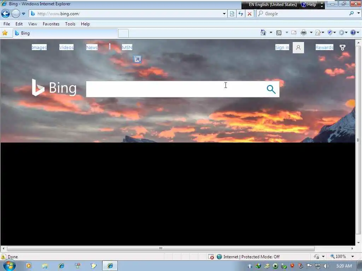Click the status bar privacy lock dropdown
The image size is (362, 271).
(323, 257)
